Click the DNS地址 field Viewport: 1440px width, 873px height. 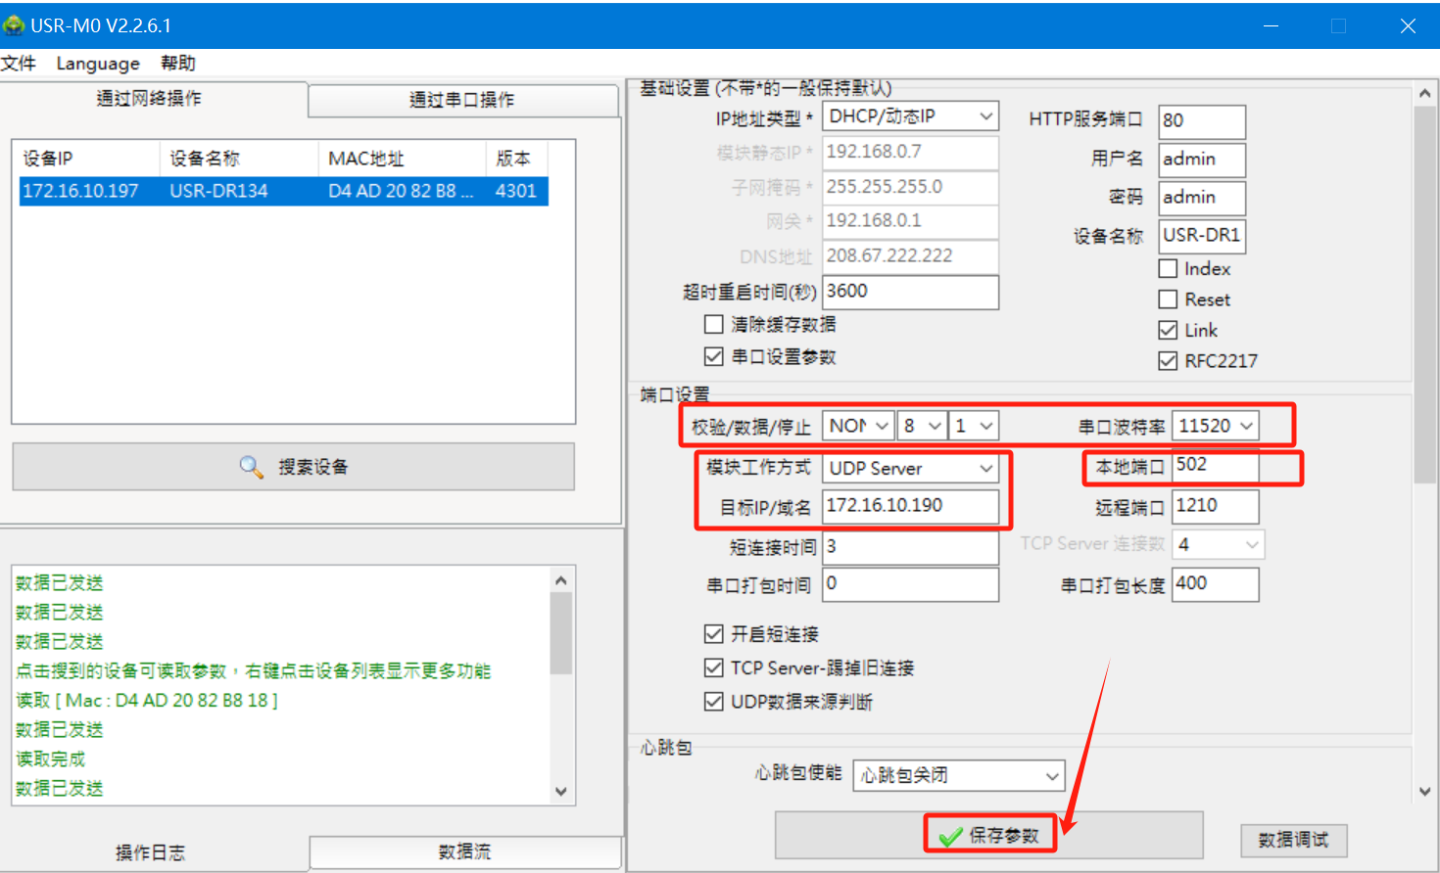pyautogui.click(x=910, y=256)
